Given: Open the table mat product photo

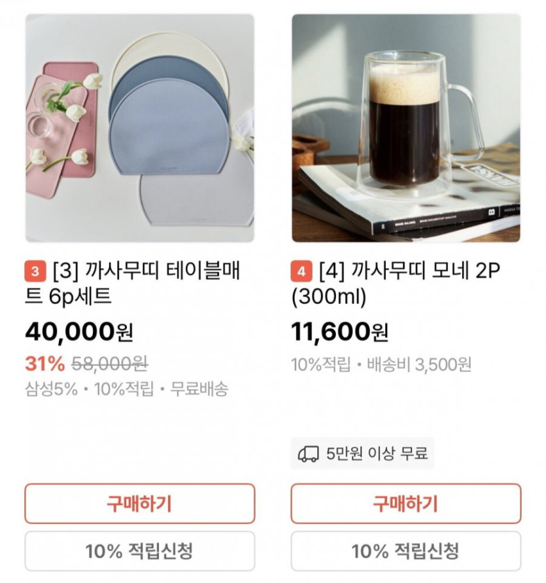Looking at the screenshot, I should [139, 128].
